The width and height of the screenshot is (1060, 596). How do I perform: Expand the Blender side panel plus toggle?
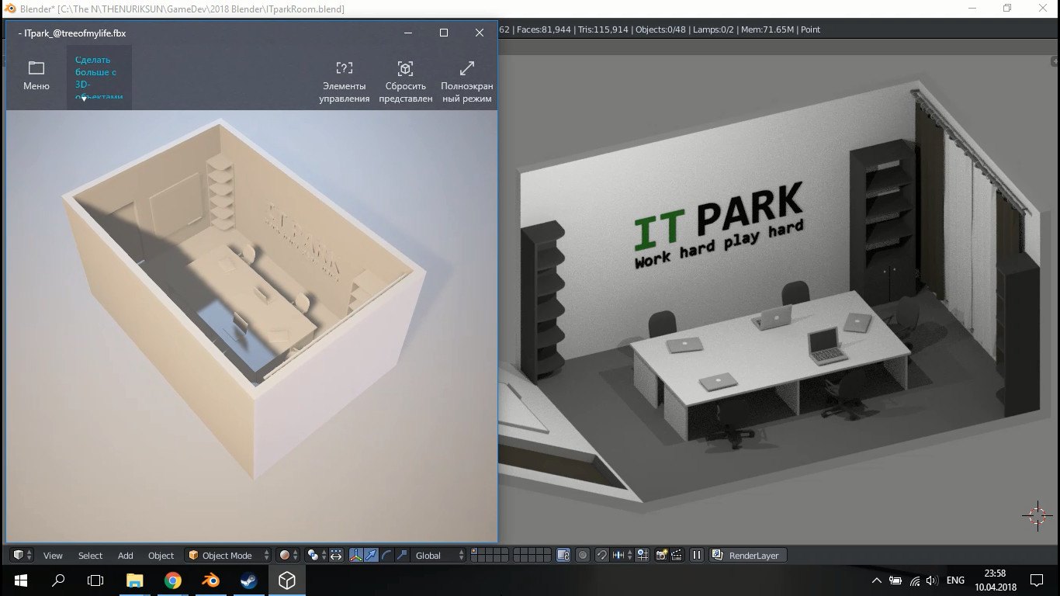pyautogui.click(x=1054, y=61)
